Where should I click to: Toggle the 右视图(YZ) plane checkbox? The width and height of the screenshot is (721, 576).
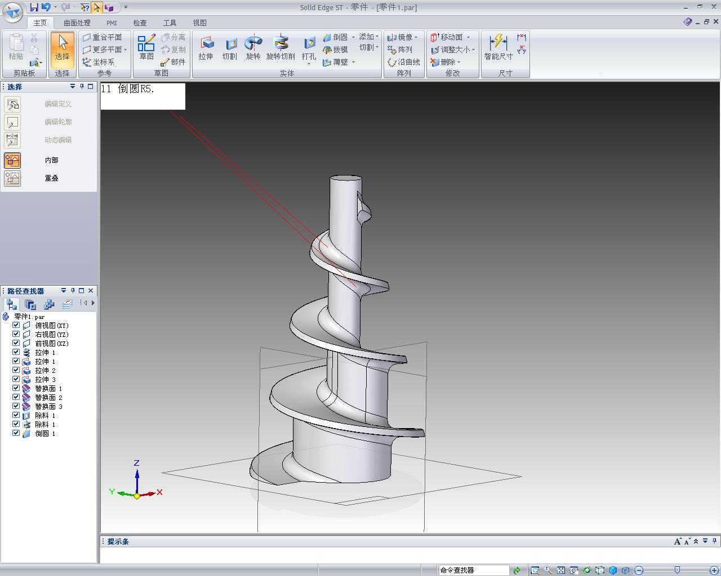(x=16, y=334)
